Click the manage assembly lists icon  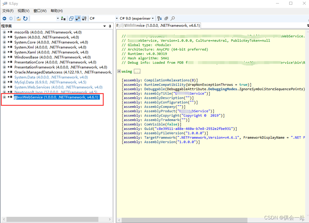pos(63,19)
